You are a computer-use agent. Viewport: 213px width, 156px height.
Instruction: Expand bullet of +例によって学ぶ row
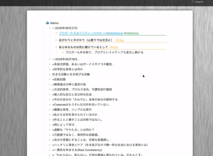click(x=50, y=125)
